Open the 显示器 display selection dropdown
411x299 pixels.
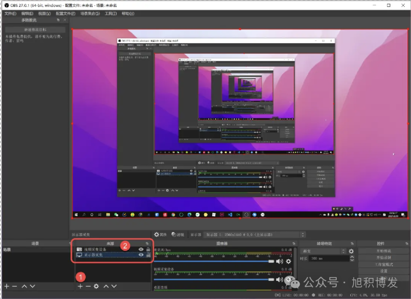(255, 235)
